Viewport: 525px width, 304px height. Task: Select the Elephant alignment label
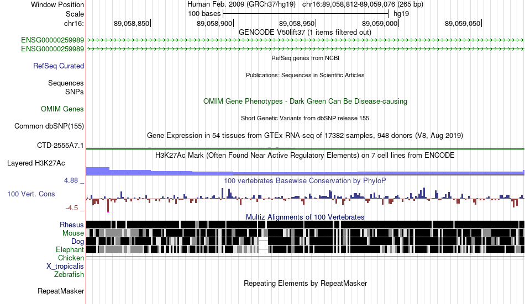coord(70,250)
